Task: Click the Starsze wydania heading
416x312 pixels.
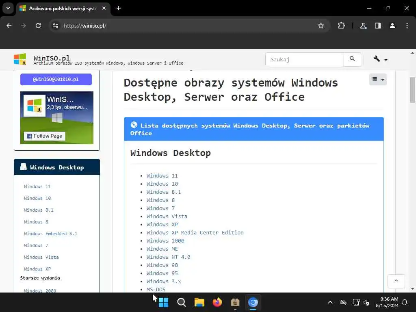Action: tap(40, 278)
